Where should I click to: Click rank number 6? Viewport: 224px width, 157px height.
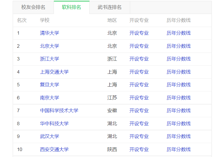click(18, 98)
